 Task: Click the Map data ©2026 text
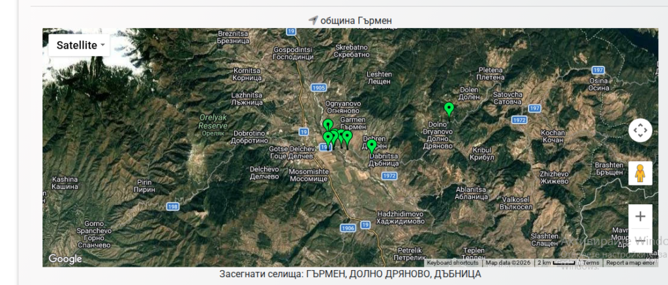click(x=508, y=263)
